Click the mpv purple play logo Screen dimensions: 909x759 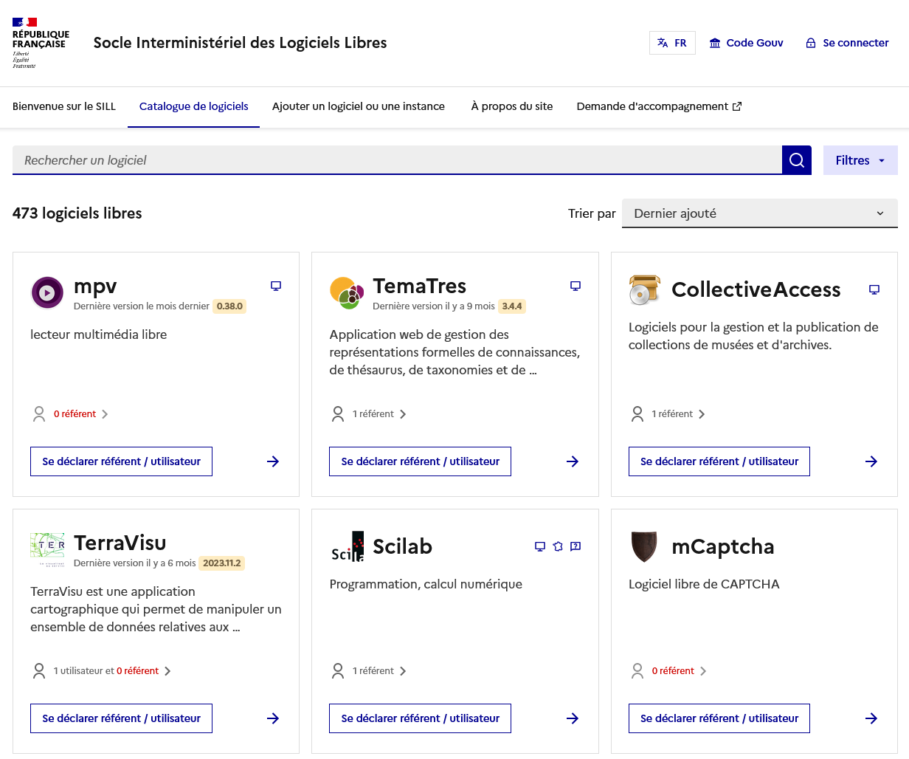(47, 292)
